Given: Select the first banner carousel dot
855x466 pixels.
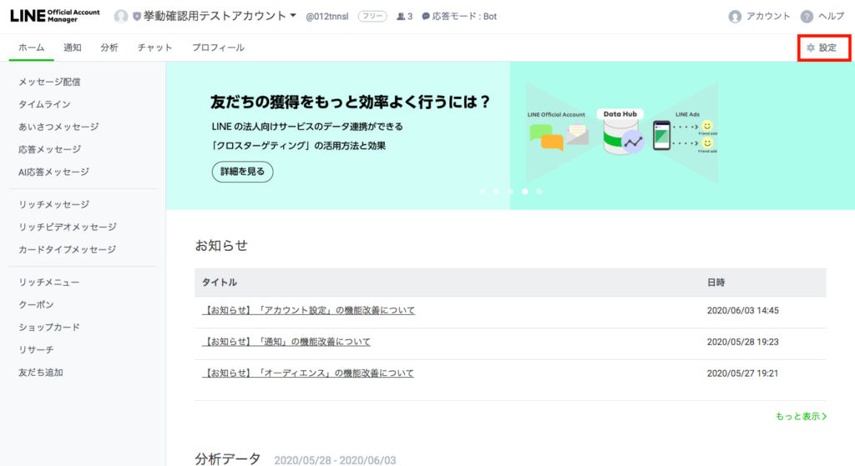Looking at the screenshot, I should 482,192.
